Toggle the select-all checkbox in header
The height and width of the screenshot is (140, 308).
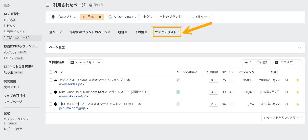click(x=51, y=72)
